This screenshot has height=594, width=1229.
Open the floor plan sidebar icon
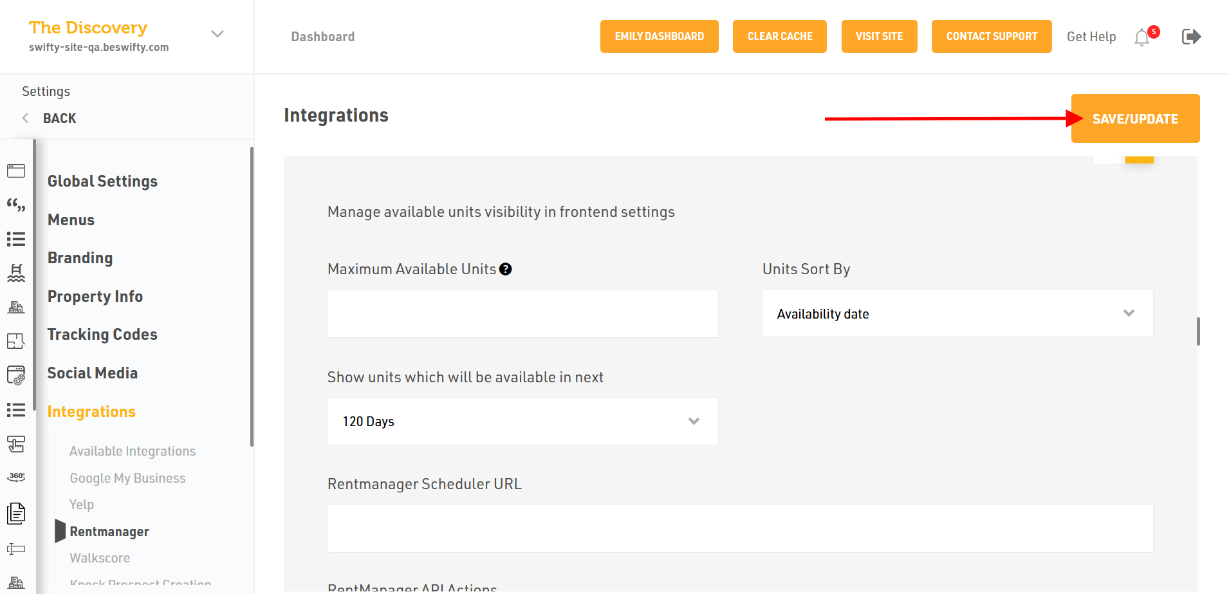pos(16,341)
